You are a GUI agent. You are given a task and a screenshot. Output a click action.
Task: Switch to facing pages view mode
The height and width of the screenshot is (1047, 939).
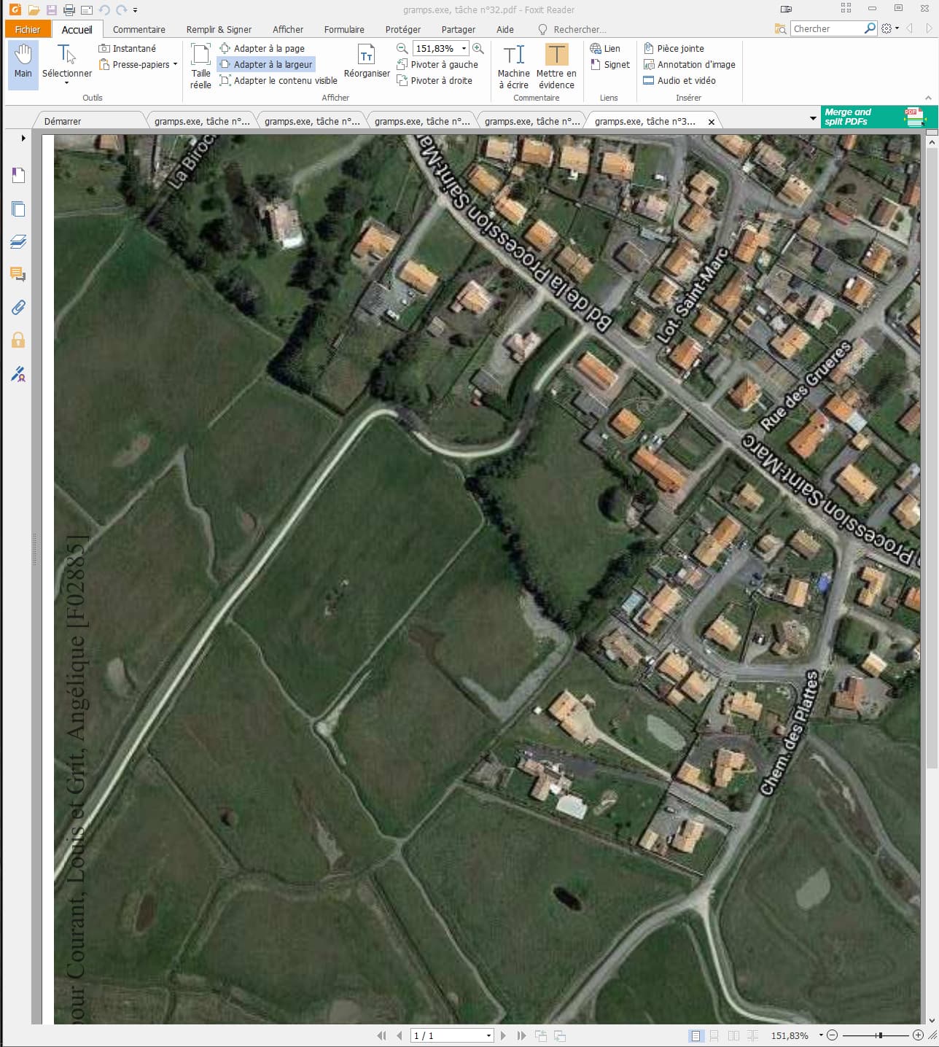pyautogui.click(x=733, y=1035)
